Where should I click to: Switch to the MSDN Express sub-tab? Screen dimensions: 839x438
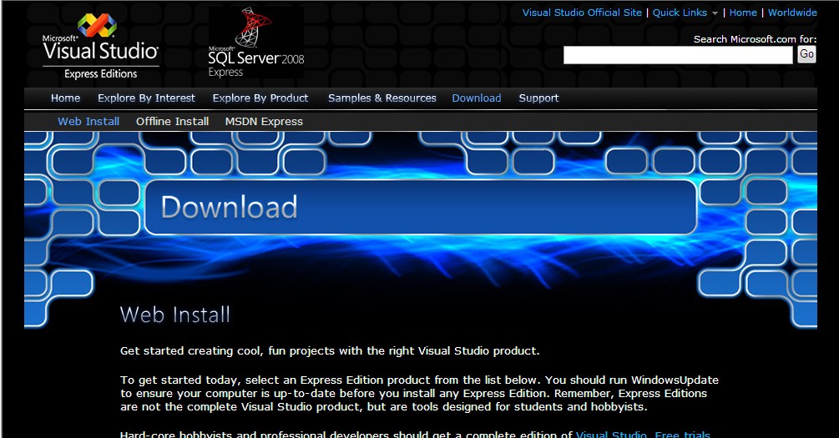tap(264, 122)
